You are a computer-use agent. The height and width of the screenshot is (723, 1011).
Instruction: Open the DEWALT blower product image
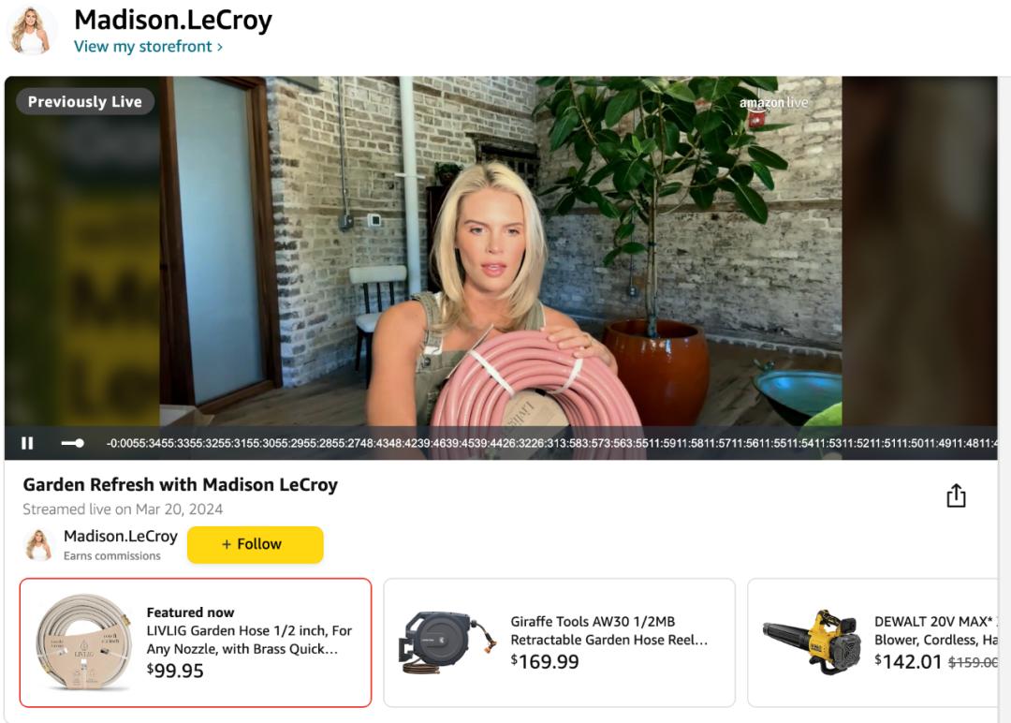pos(812,642)
